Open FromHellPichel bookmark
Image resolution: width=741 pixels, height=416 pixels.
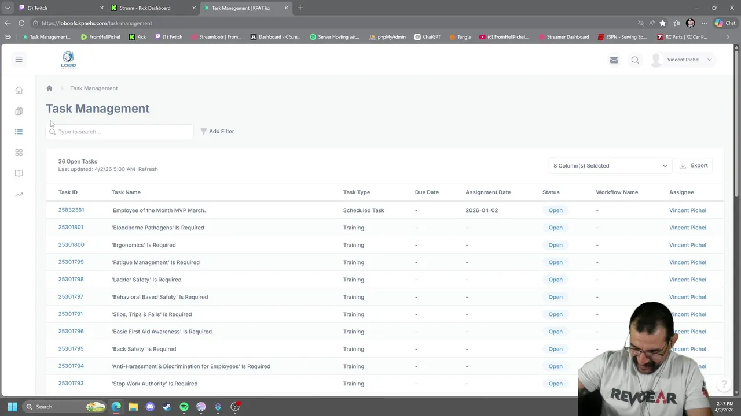pyautogui.click(x=100, y=37)
